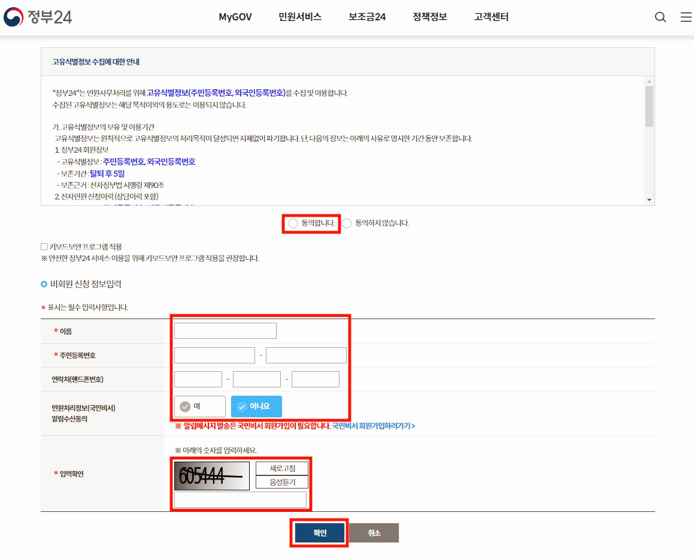
Task: Enable the 키보드보안 프로그램 적용 checkbox
Action: click(43, 245)
